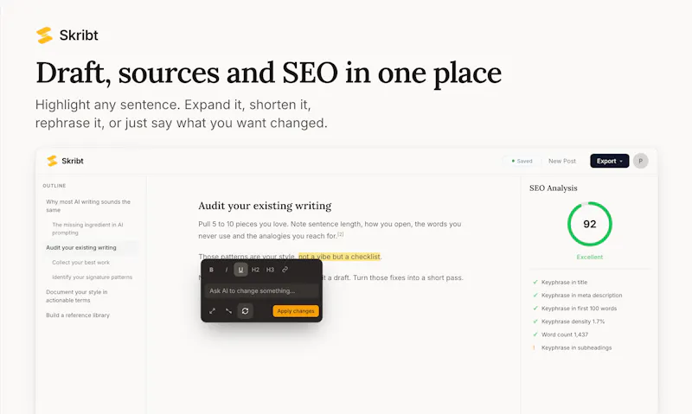Click the green checkmark beside Keyphrase in title
The width and height of the screenshot is (692, 414).
[535, 282]
